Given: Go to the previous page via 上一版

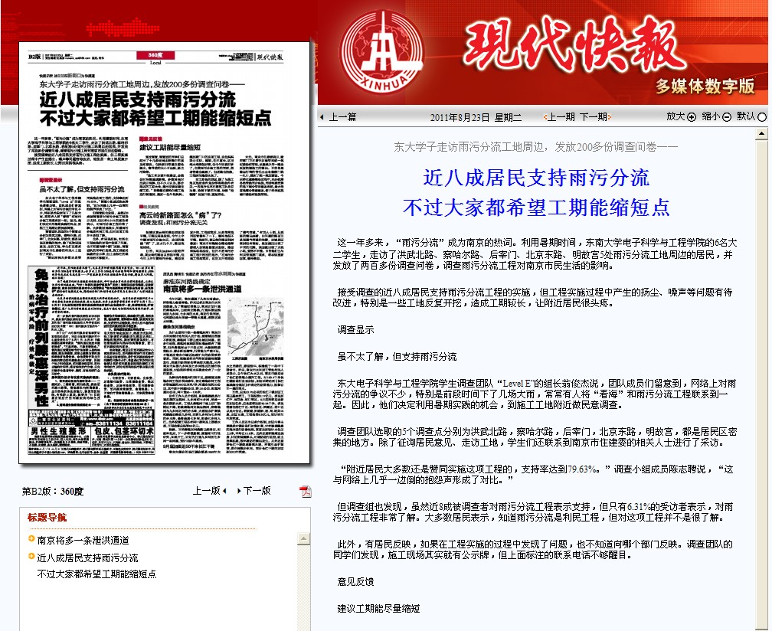Looking at the screenshot, I should point(209,491).
